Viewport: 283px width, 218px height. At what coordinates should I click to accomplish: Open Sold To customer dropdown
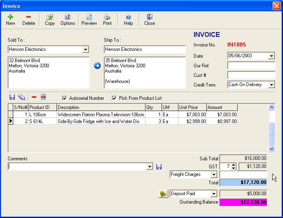tap(85, 49)
